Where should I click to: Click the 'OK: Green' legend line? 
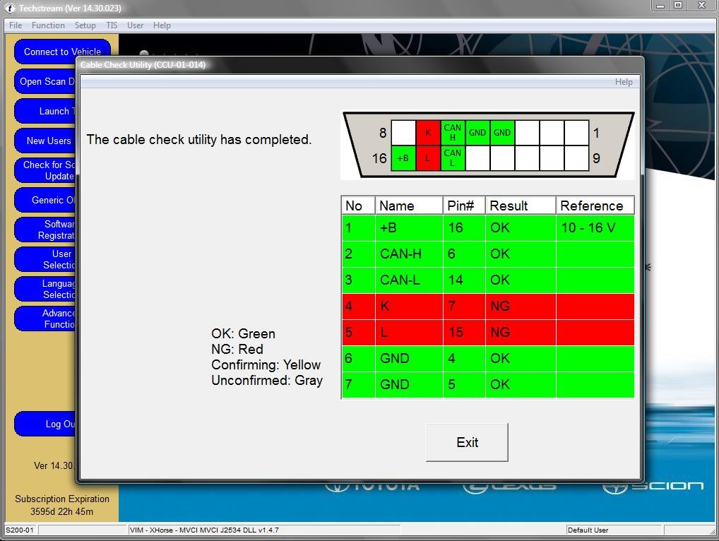(x=244, y=333)
